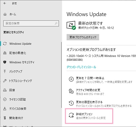The height and width of the screenshot is (127, 136).
Task: Click 追加の更新コントロールと設定 description text
Action: point(91,118)
